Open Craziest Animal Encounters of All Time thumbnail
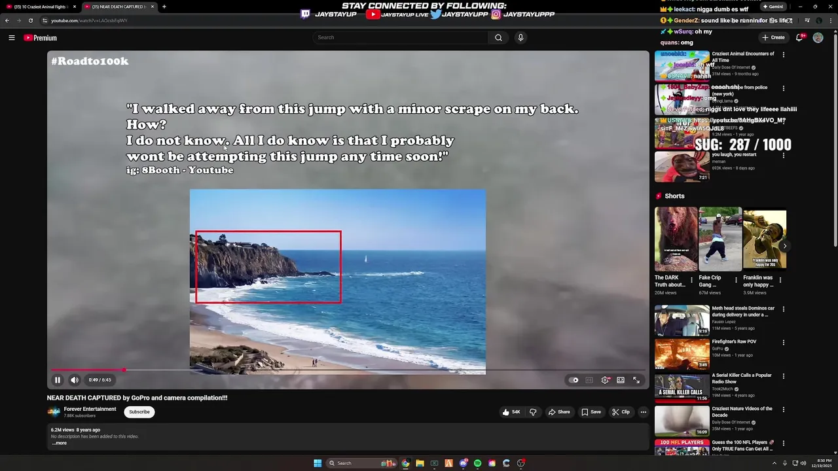This screenshot has width=838, height=471. click(x=682, y=65)
